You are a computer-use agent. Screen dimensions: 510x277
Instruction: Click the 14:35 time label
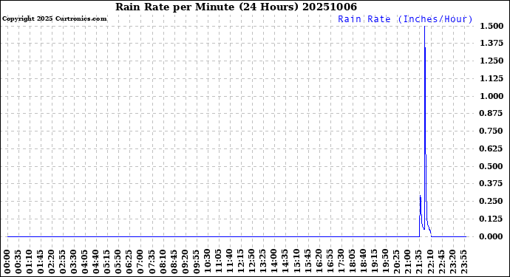[285, 262]
